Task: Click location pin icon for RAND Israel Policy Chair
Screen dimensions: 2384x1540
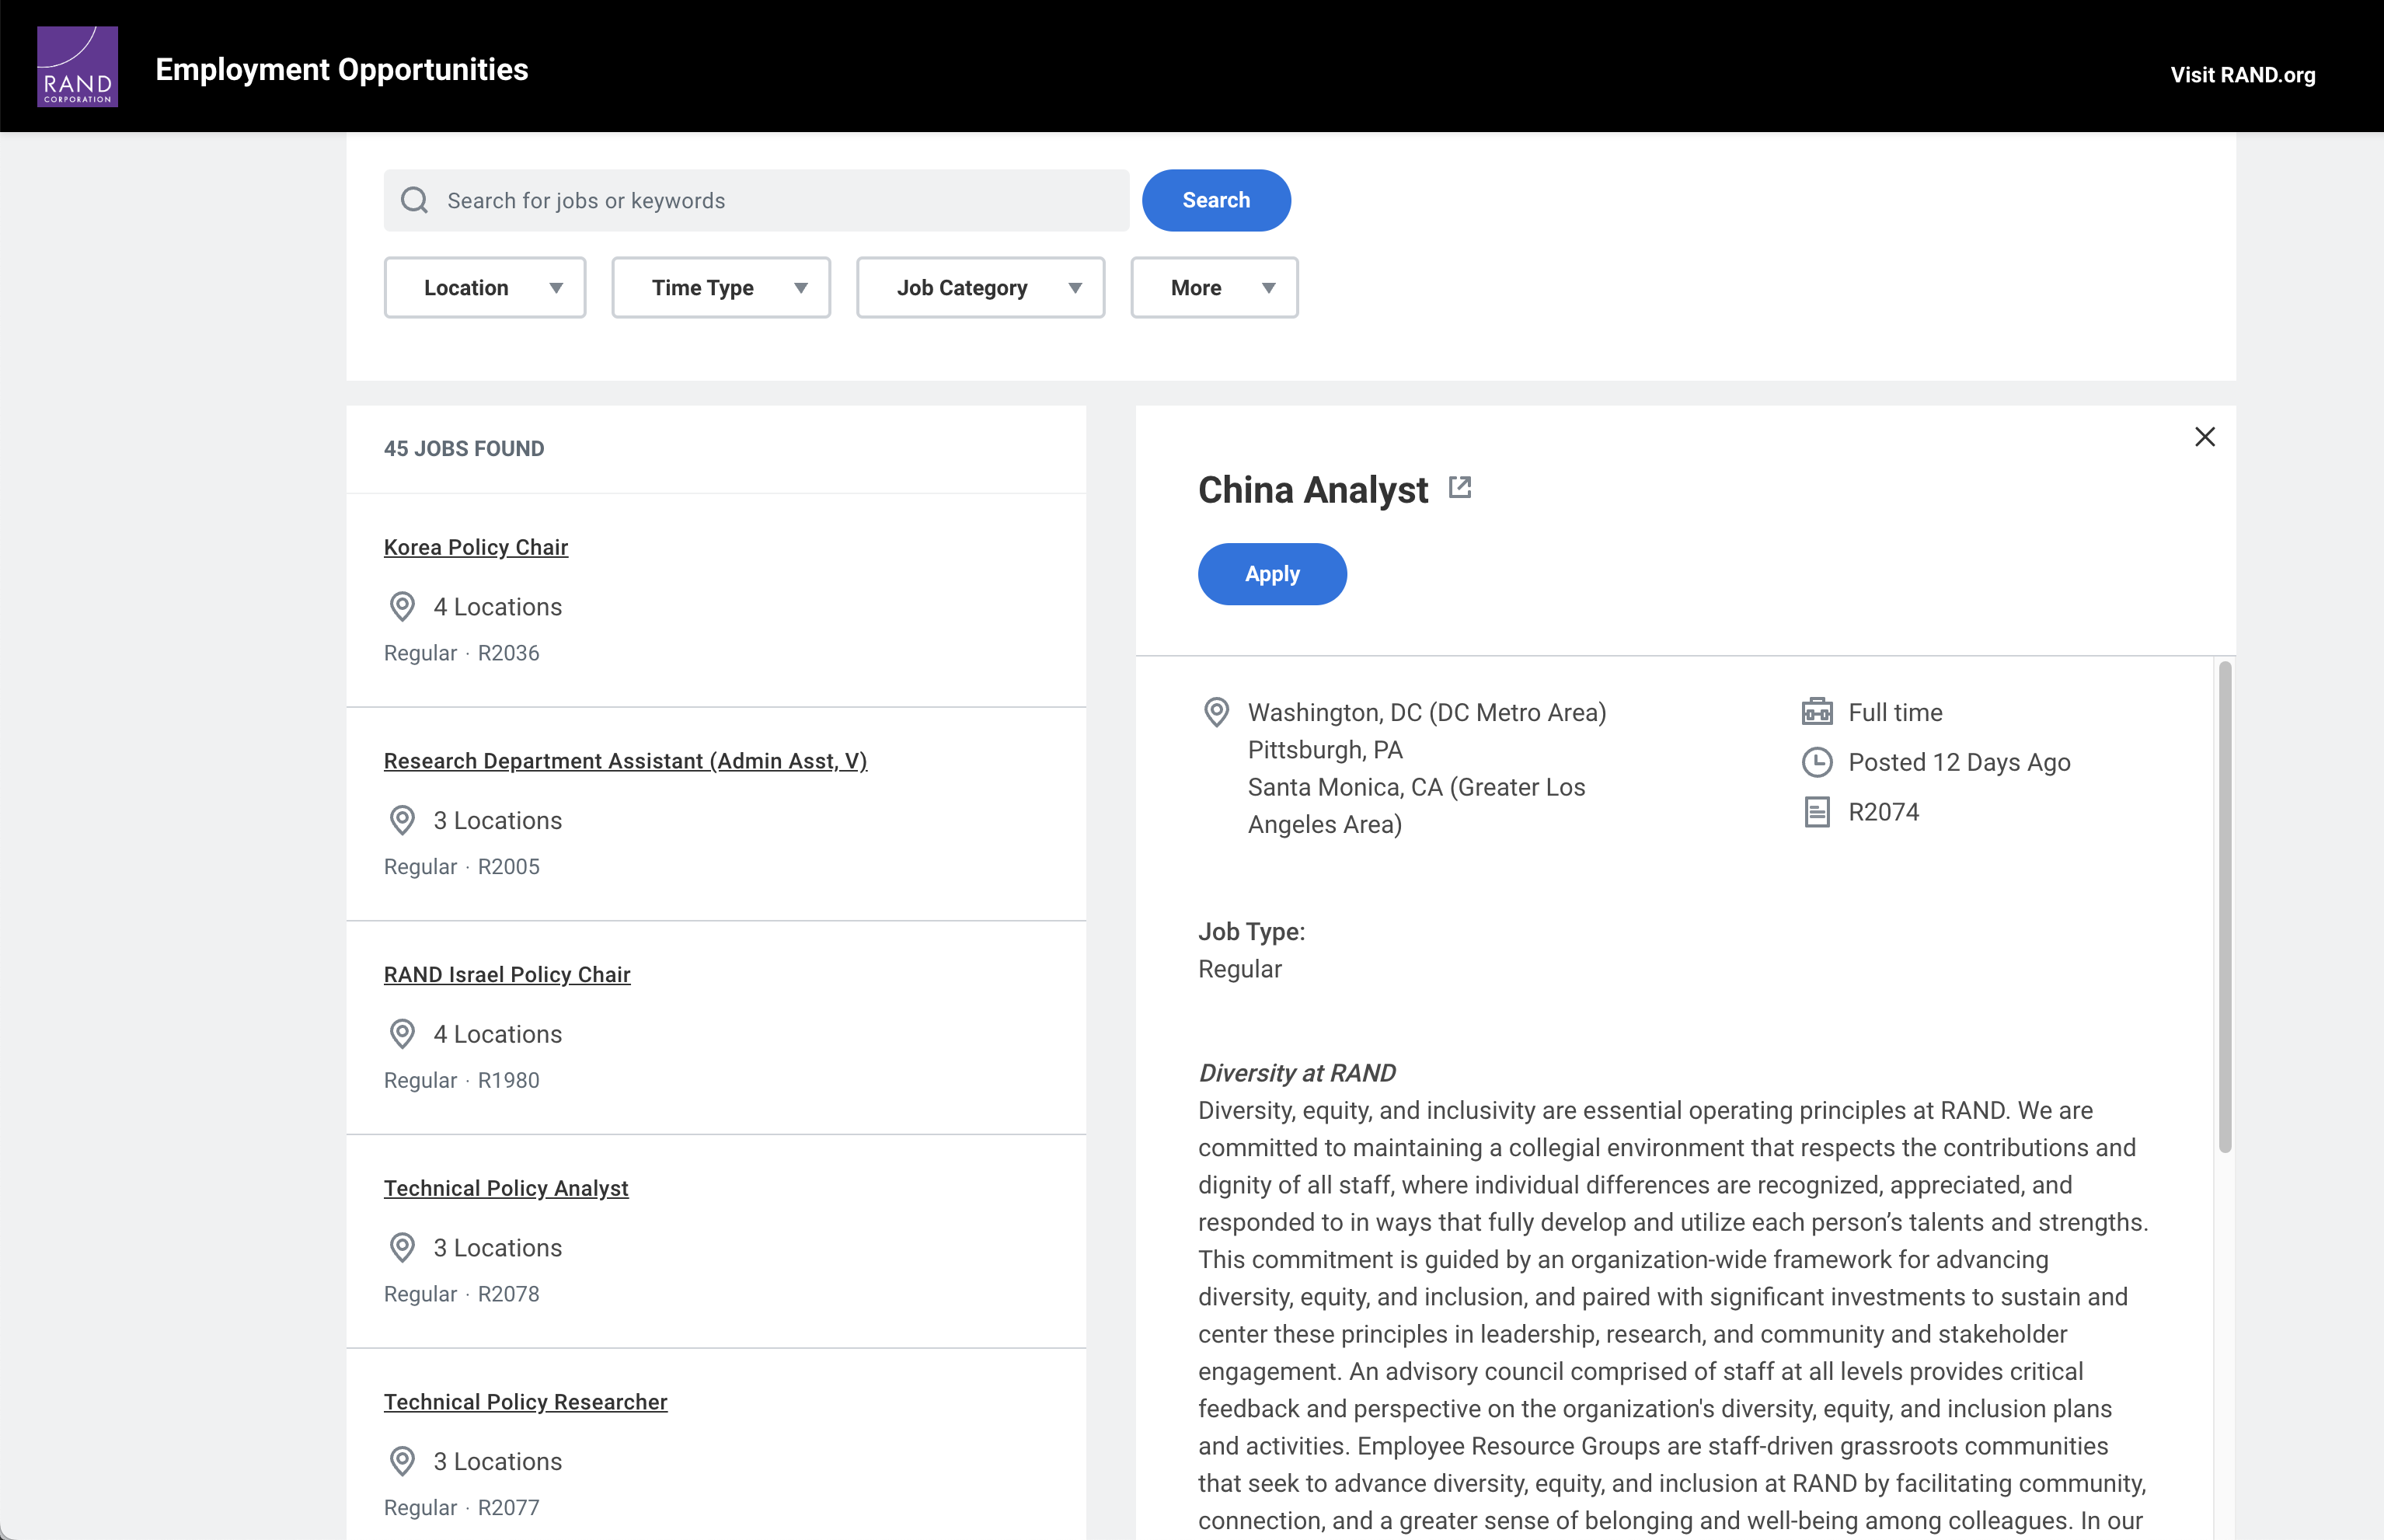Action: point(402,1034)
